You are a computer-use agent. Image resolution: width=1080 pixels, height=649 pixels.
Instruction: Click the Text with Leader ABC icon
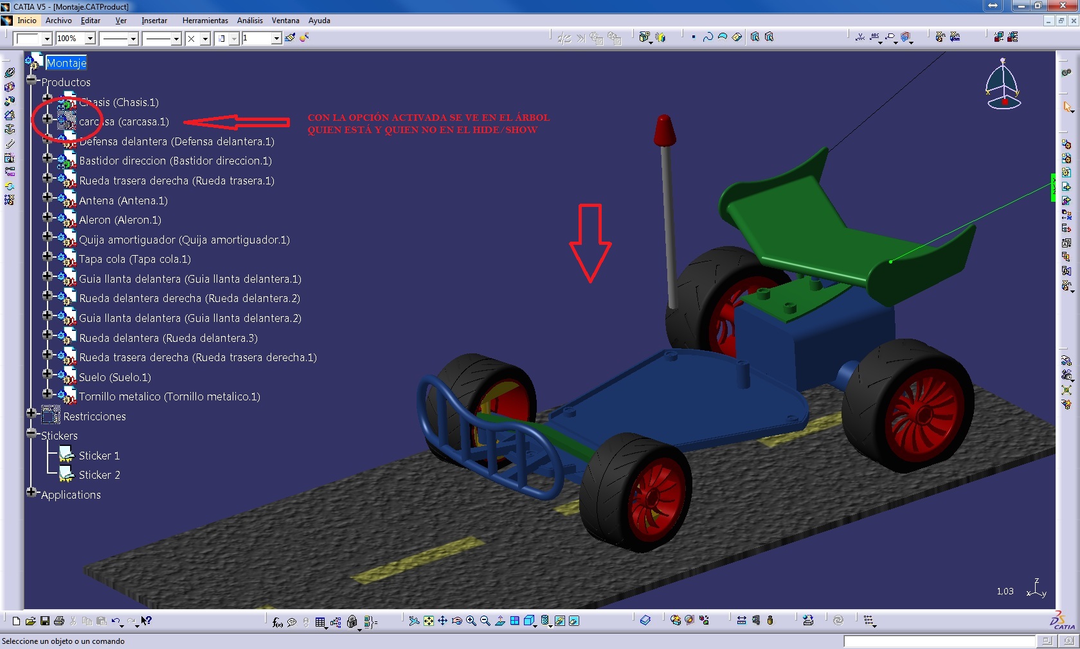coord(875,37)
